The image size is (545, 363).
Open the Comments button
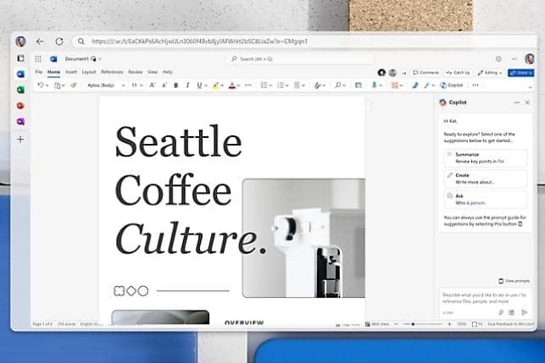tap(426, 73)
